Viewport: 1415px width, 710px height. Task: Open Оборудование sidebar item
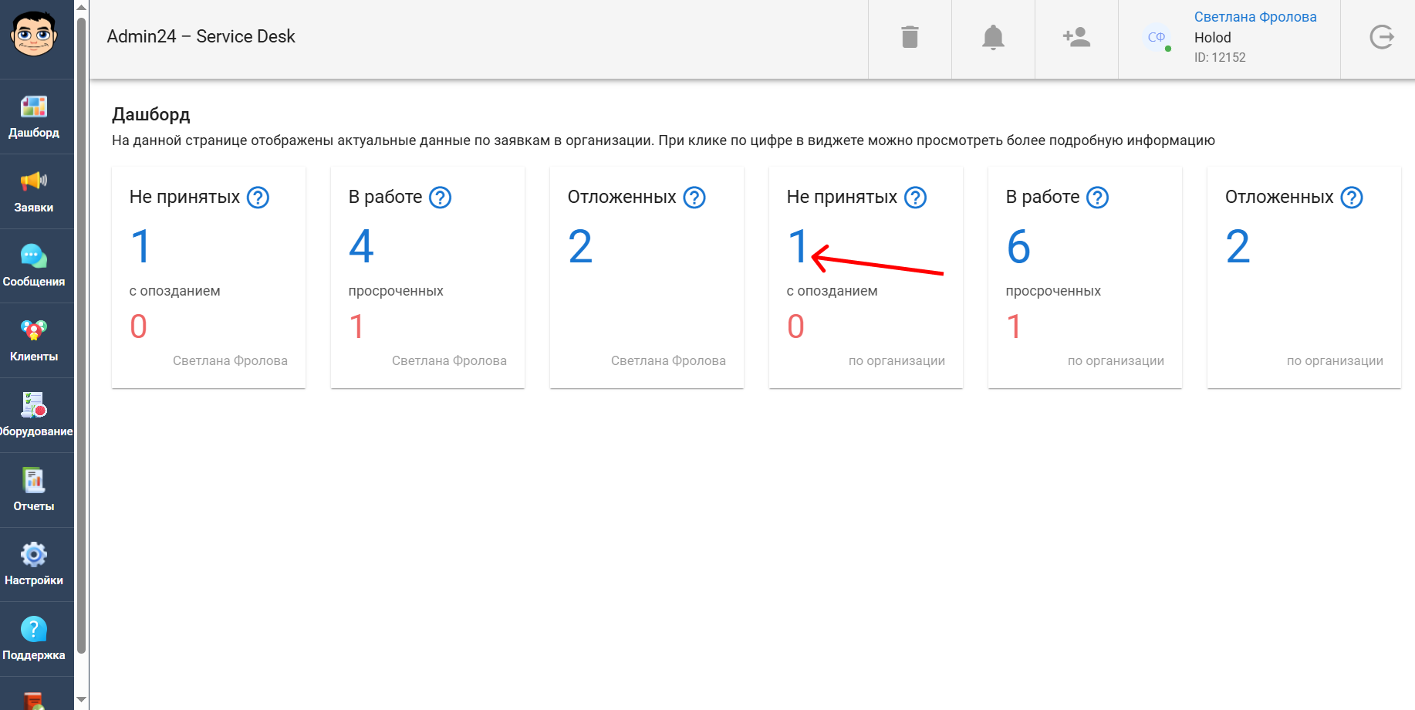(x=34, y=415)
